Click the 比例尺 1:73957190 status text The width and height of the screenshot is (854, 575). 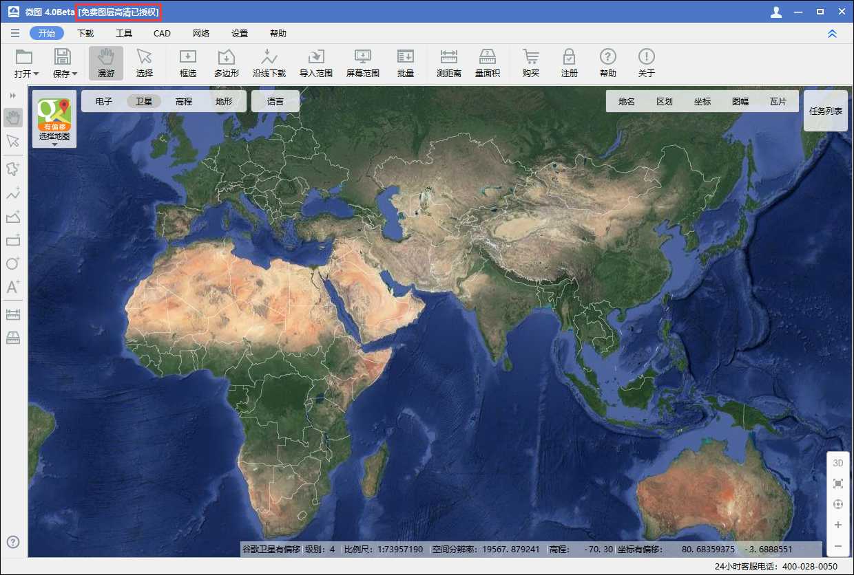384,550
